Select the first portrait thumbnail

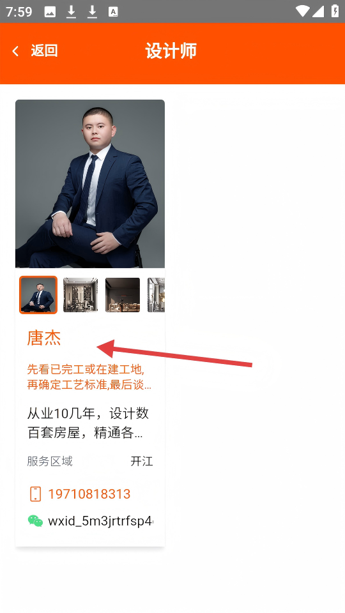point(38,295)
